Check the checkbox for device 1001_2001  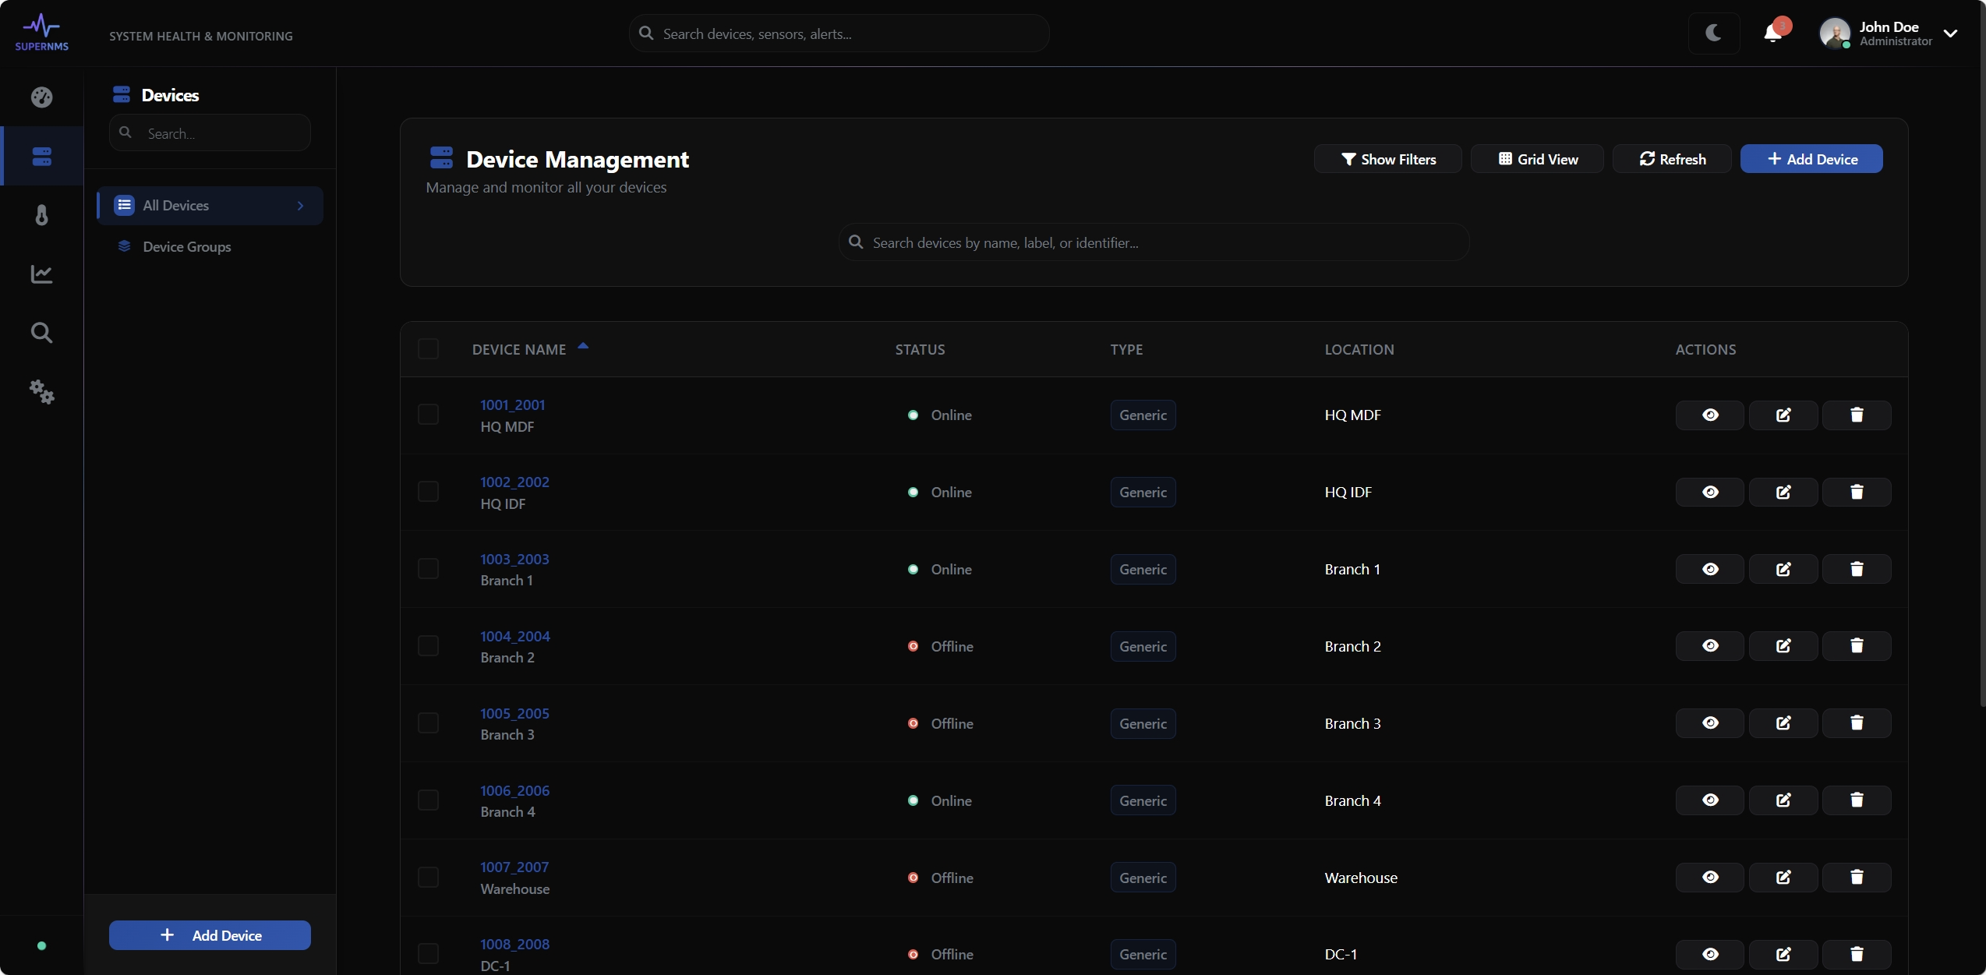pyautogui.click(x=428, y=415)
